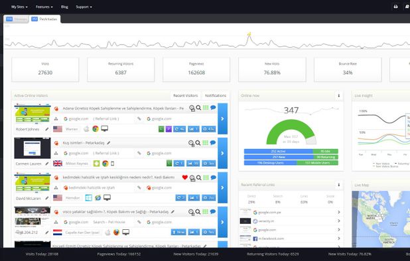Click magnifier icon in Robert Johnes row
The width and height of the screenshot is (410, 261).
[x=198, y=108]
